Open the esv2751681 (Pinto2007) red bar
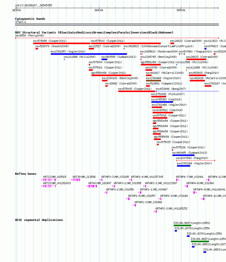226x262 pixels. pyautogui.click(x=159, y=97)
